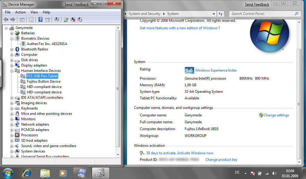The image size is (306, 179).
Task: Open the Help menu
Action: click(46, 12)
